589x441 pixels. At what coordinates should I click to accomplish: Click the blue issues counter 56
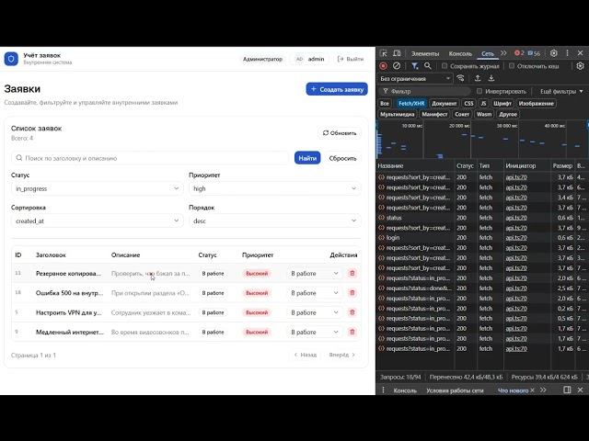point(534,53)
